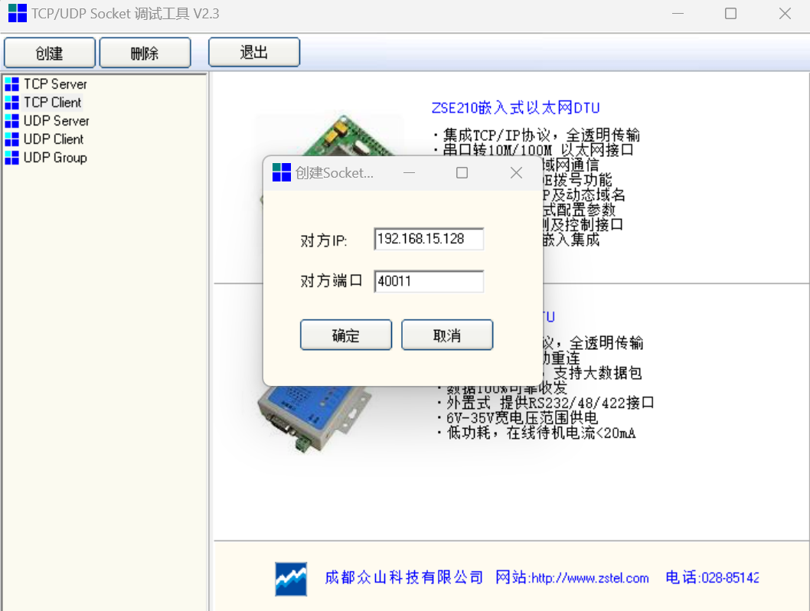Click the 创建Socket dialog title icon
This screenshot has width=810, height=611.
[x=282, y=173]
